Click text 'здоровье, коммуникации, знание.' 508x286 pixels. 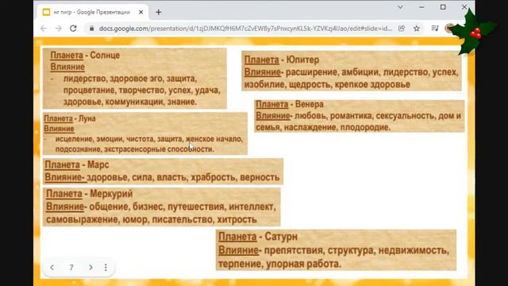click(x=130, y=102)
